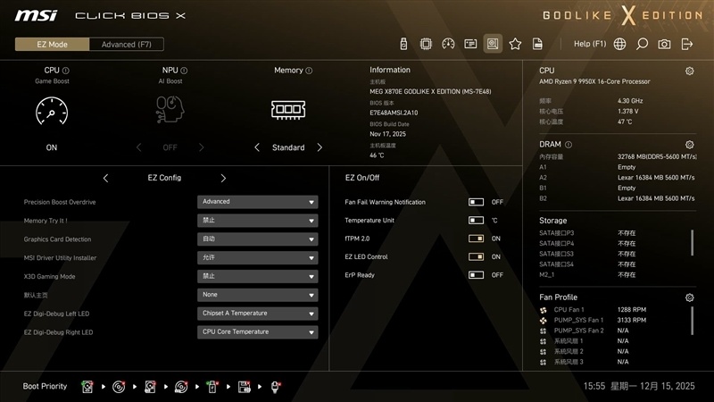
Task: Select first optical disc boot device icon
Action: coord(119,387)
